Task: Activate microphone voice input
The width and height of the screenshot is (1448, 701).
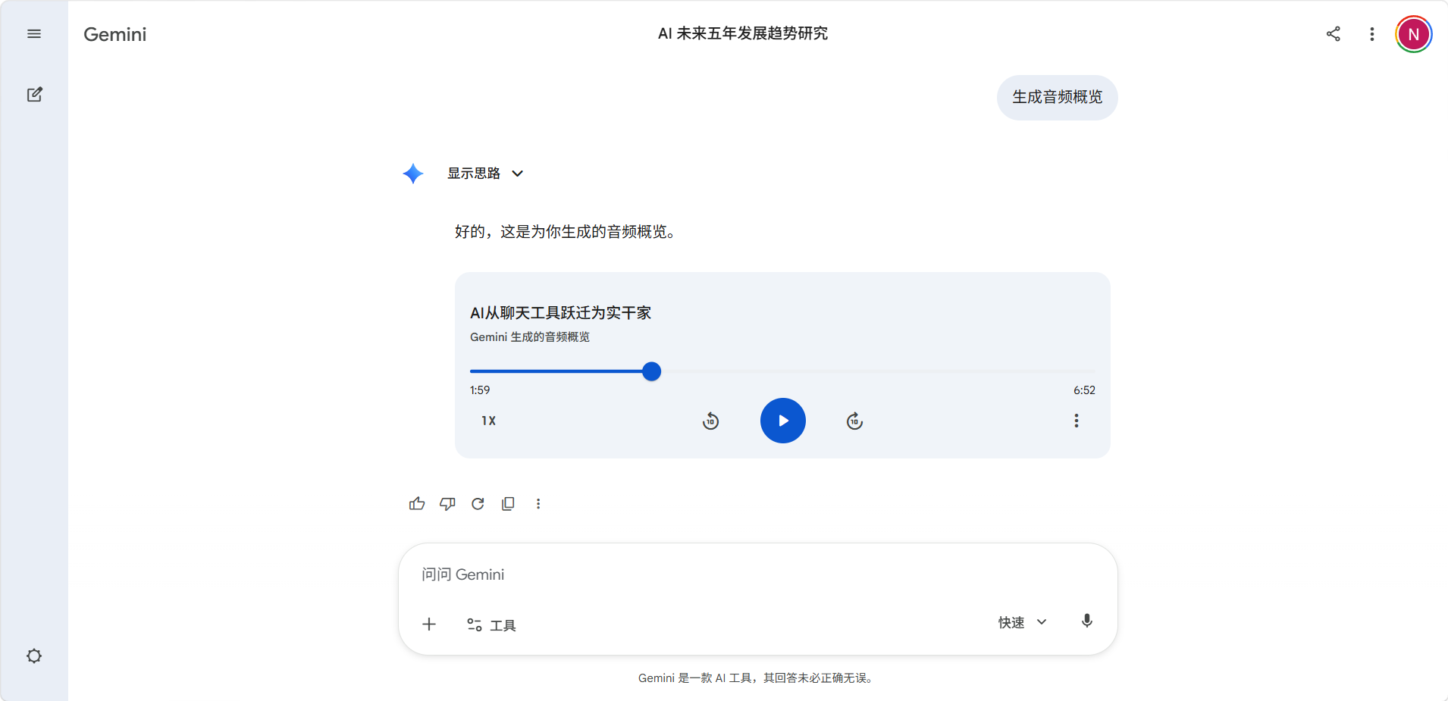Action: (1087, 621)
